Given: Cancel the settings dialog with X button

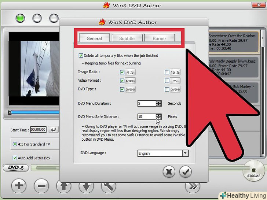Looking at the screenshot, I should [x=169, y=172].
